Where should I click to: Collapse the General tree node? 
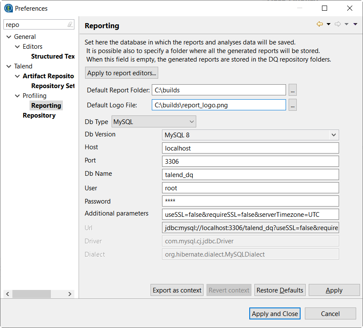pos(9,37)
